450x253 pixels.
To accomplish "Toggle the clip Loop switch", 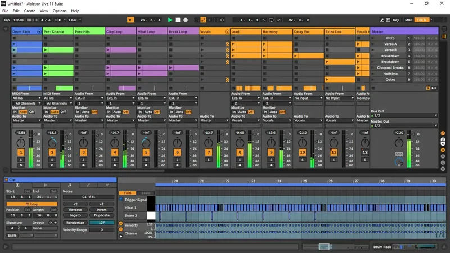I will (32, 204).
